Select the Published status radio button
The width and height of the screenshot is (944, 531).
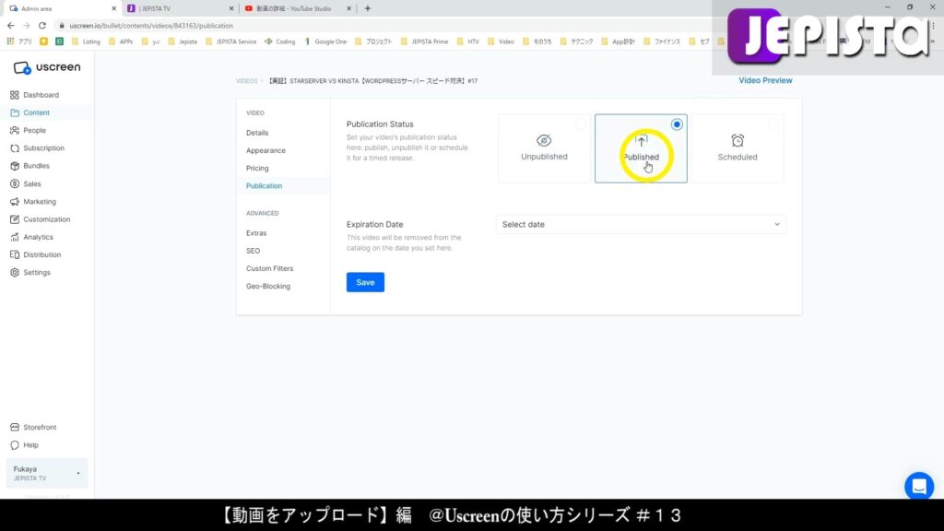(677, 124)
